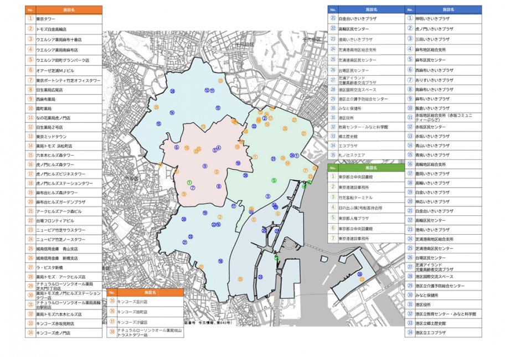Click orange number 35 icon for キンコーズ品川店
505x357 pixels.
tap(112, 302)
